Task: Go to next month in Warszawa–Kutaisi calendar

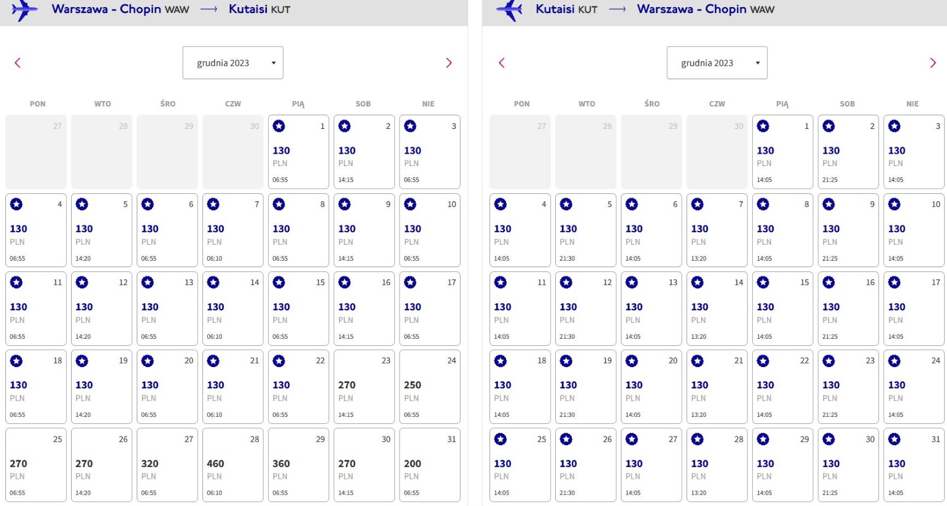Action: point(449,63)
